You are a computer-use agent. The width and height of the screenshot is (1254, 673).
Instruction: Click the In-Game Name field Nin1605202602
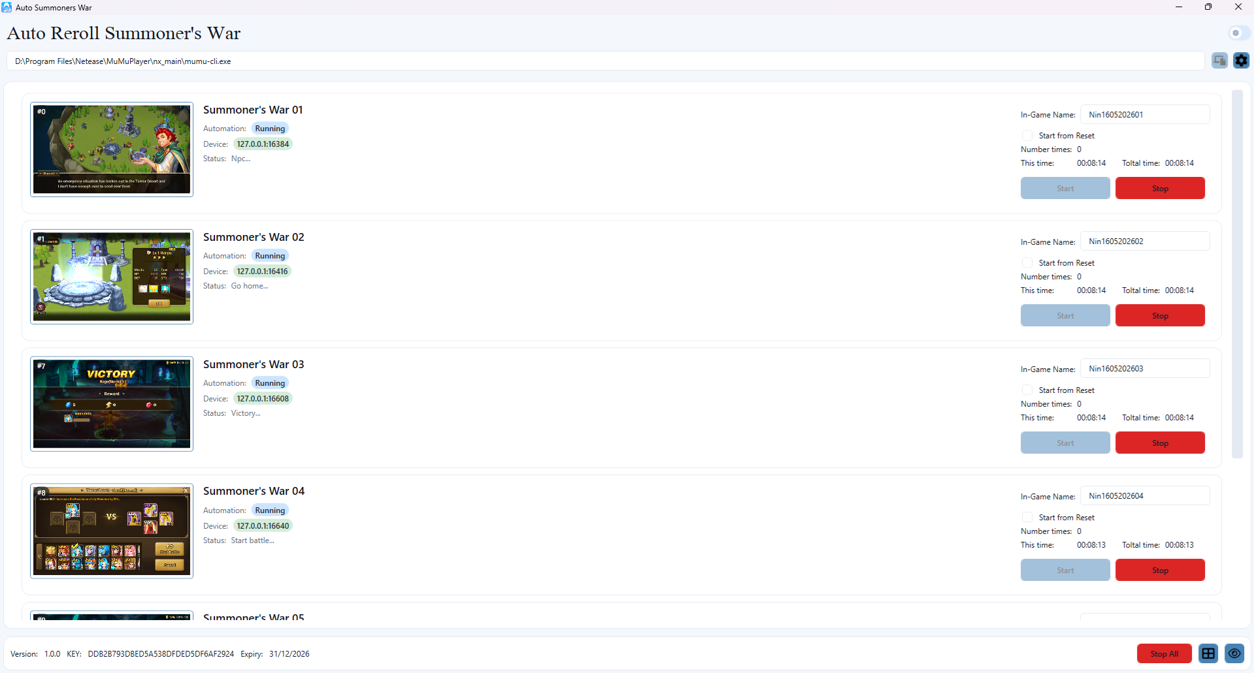coord(1145,242)
